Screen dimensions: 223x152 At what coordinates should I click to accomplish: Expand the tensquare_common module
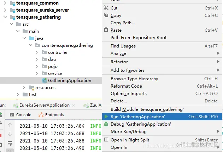[5, 3]
